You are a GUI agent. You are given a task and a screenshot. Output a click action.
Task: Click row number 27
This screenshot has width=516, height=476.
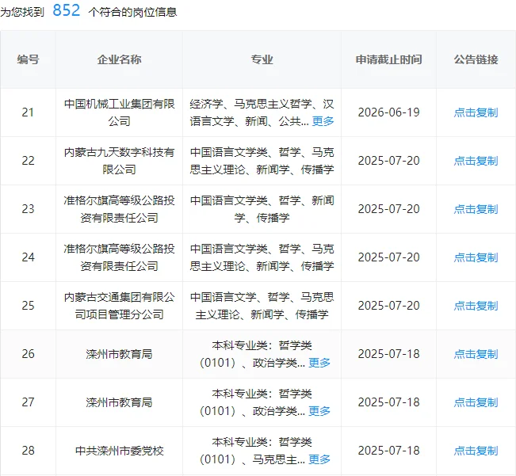tap(28, 402)
